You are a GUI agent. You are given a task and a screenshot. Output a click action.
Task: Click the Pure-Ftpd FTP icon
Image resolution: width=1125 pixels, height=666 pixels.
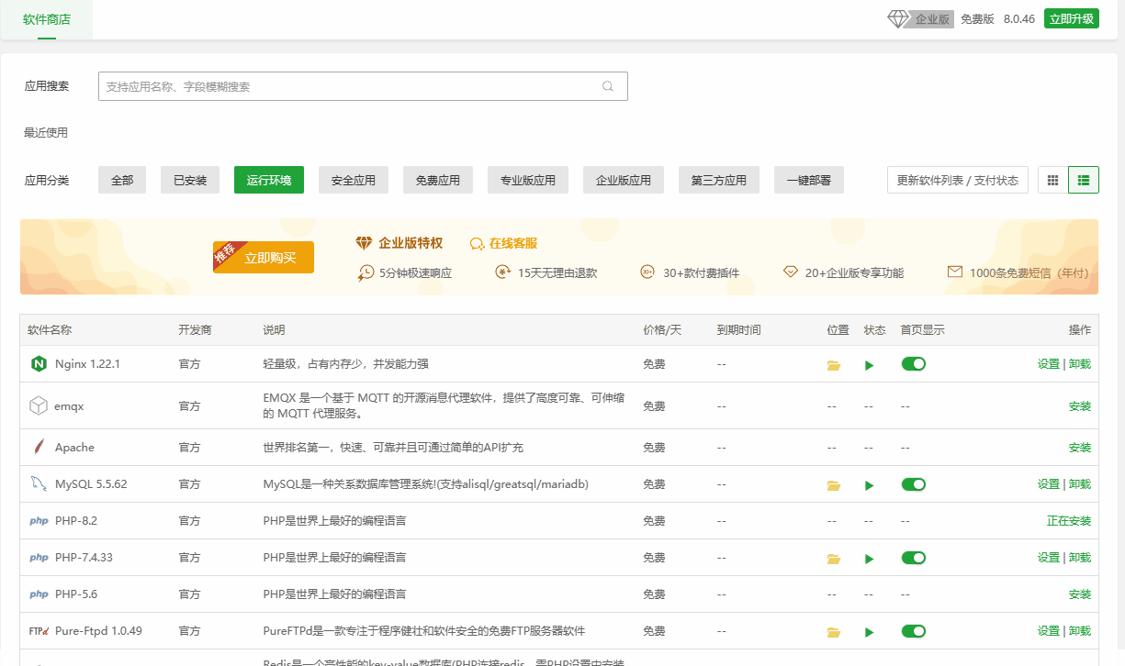[39, 631]
